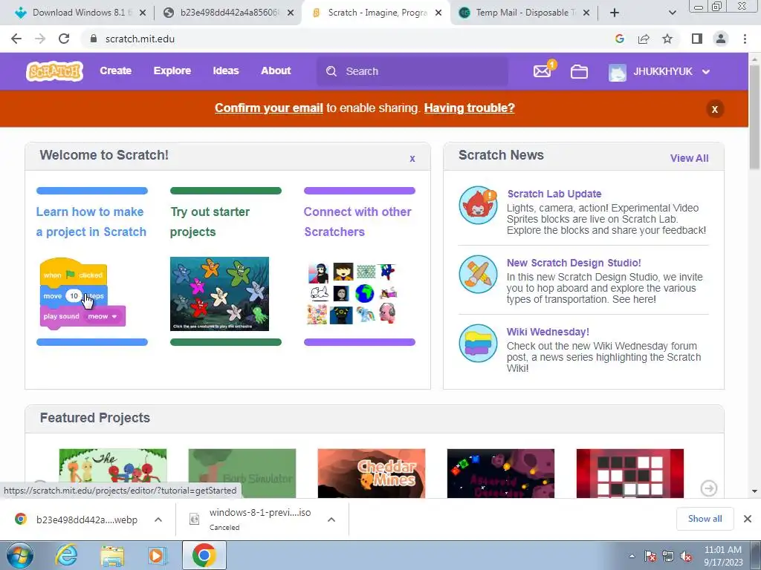
Task: Open Asteroid project thumbnail
Action: pyautogui.click(x=500, y=473)
